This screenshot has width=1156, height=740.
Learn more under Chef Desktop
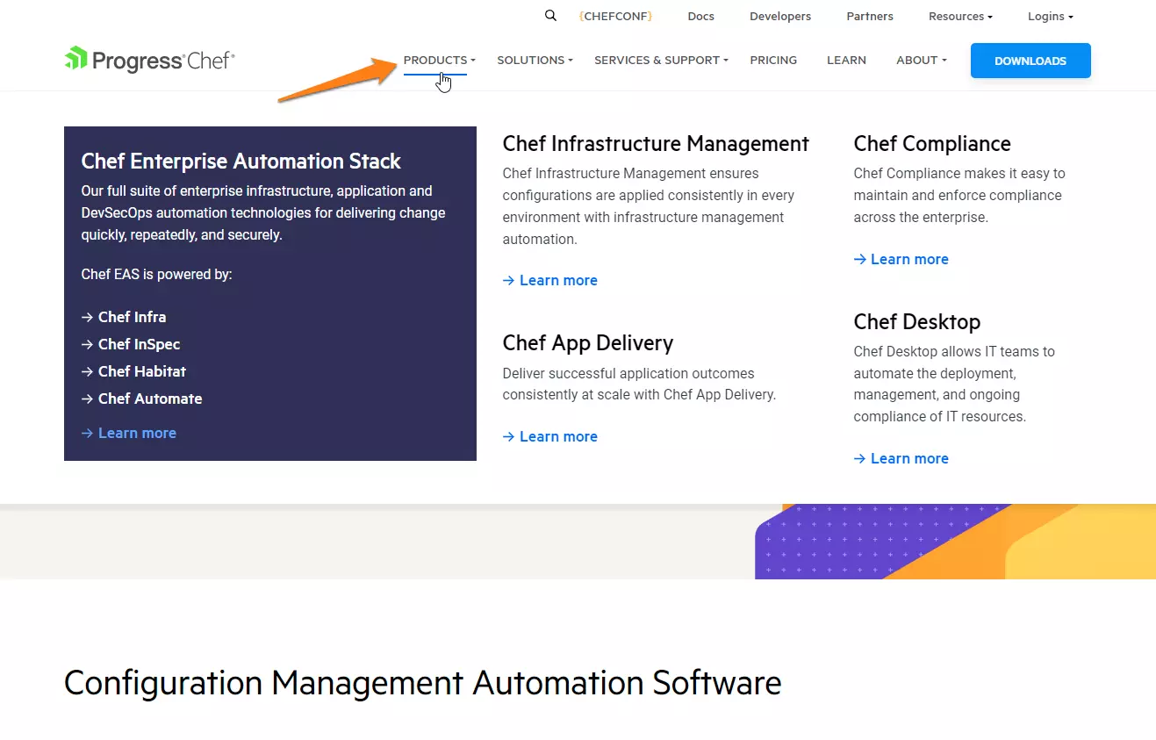coord(901,458)
